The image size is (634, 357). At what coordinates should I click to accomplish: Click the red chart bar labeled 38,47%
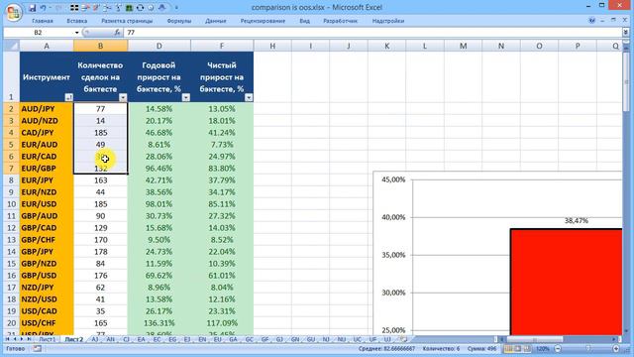pos(566,282)
